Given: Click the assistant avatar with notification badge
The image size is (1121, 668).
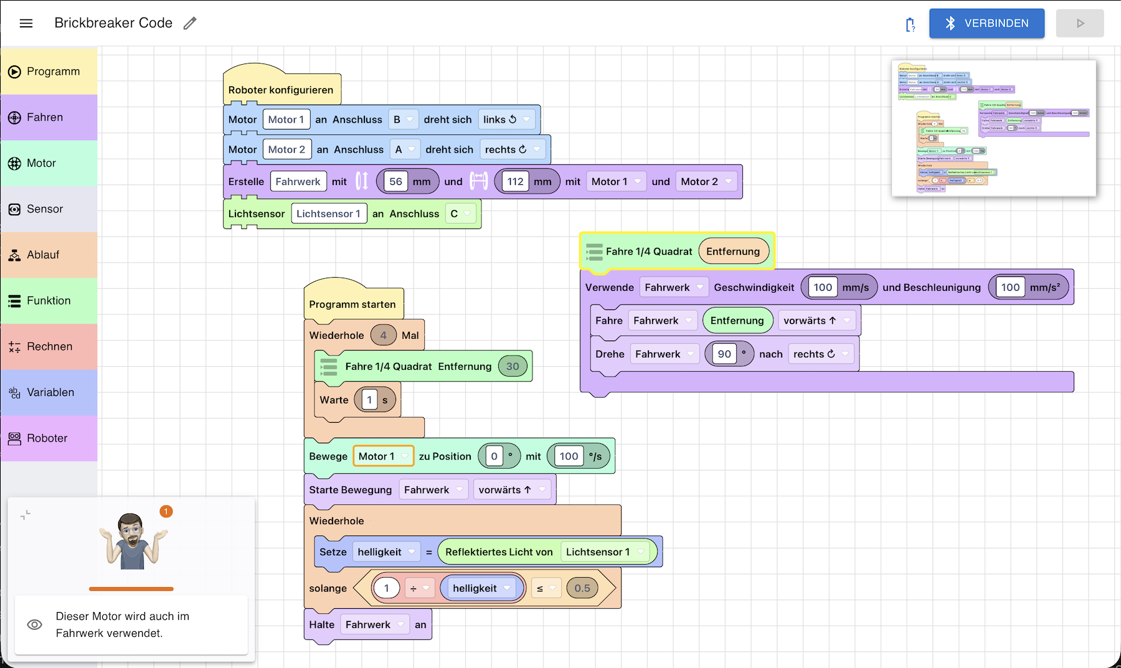Looking at the screenshot, I should click(x=133, y=540).
